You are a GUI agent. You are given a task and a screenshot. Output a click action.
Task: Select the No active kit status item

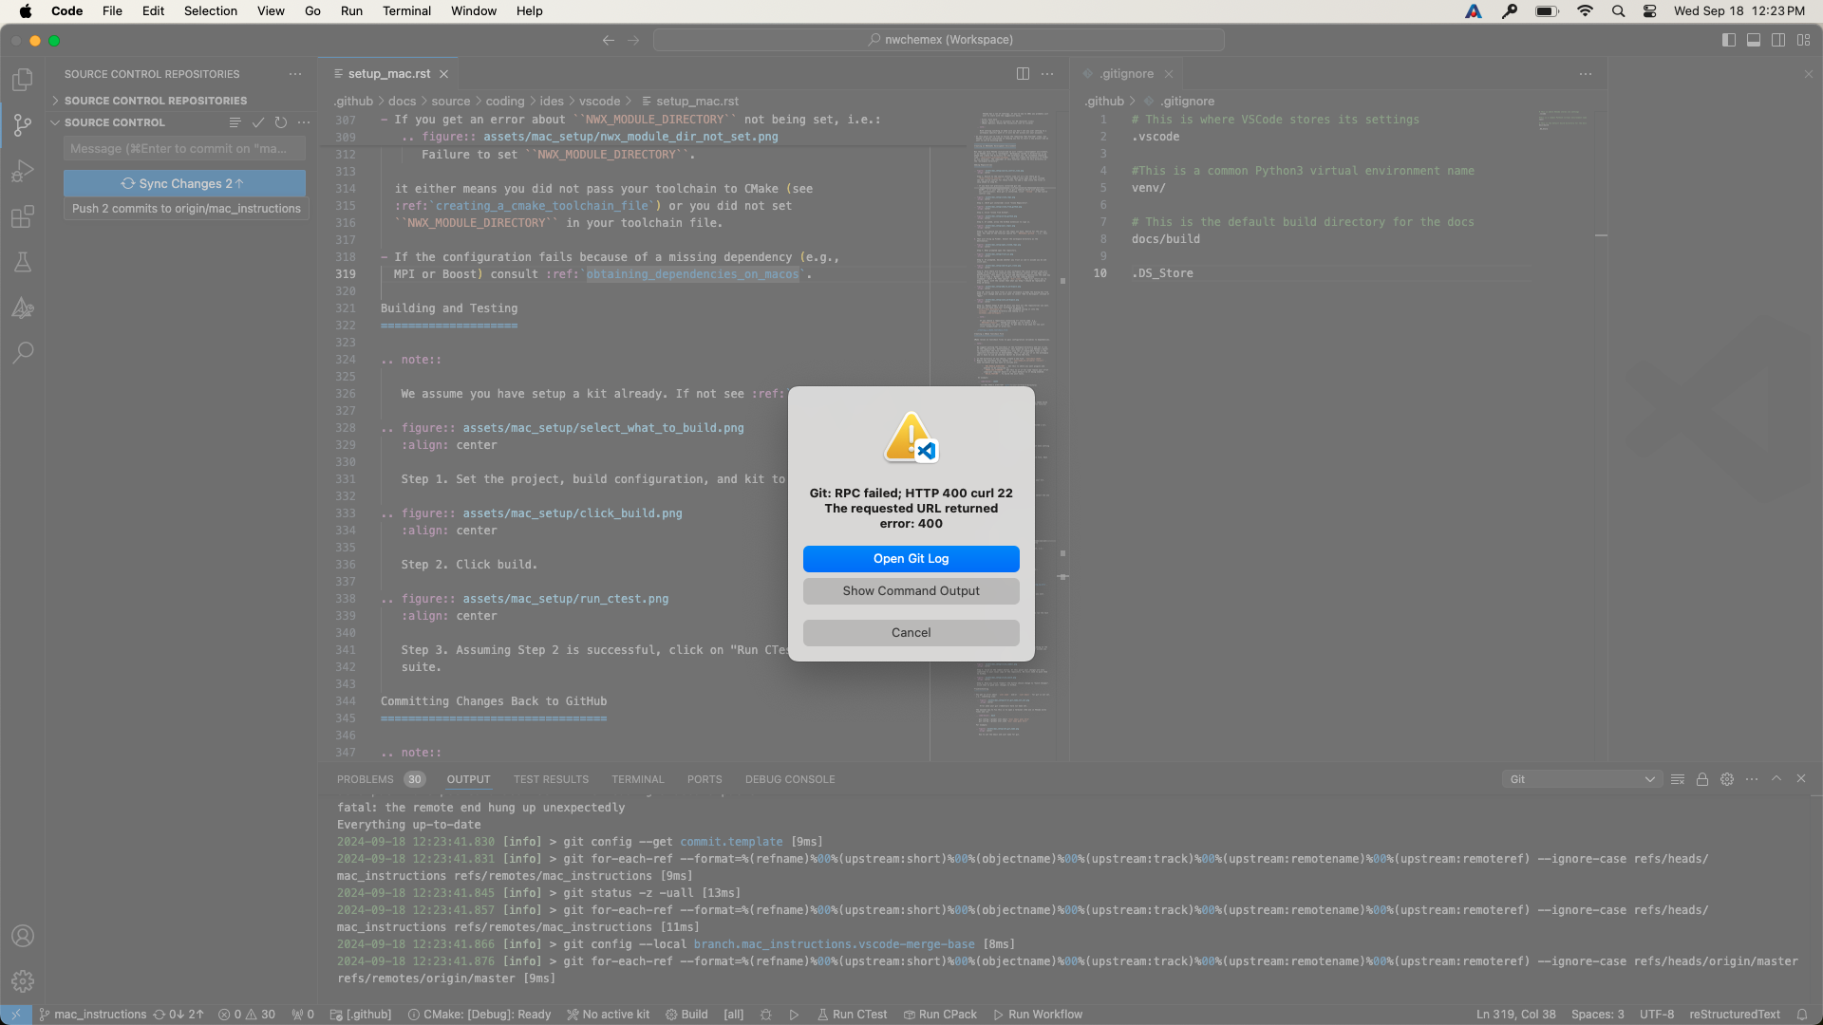coord(609,1015)
